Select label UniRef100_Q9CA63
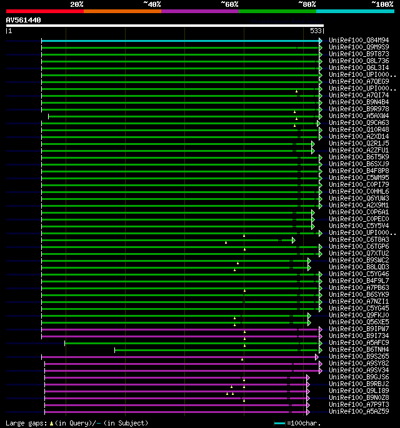400x428 pixels. coord(359,123)
